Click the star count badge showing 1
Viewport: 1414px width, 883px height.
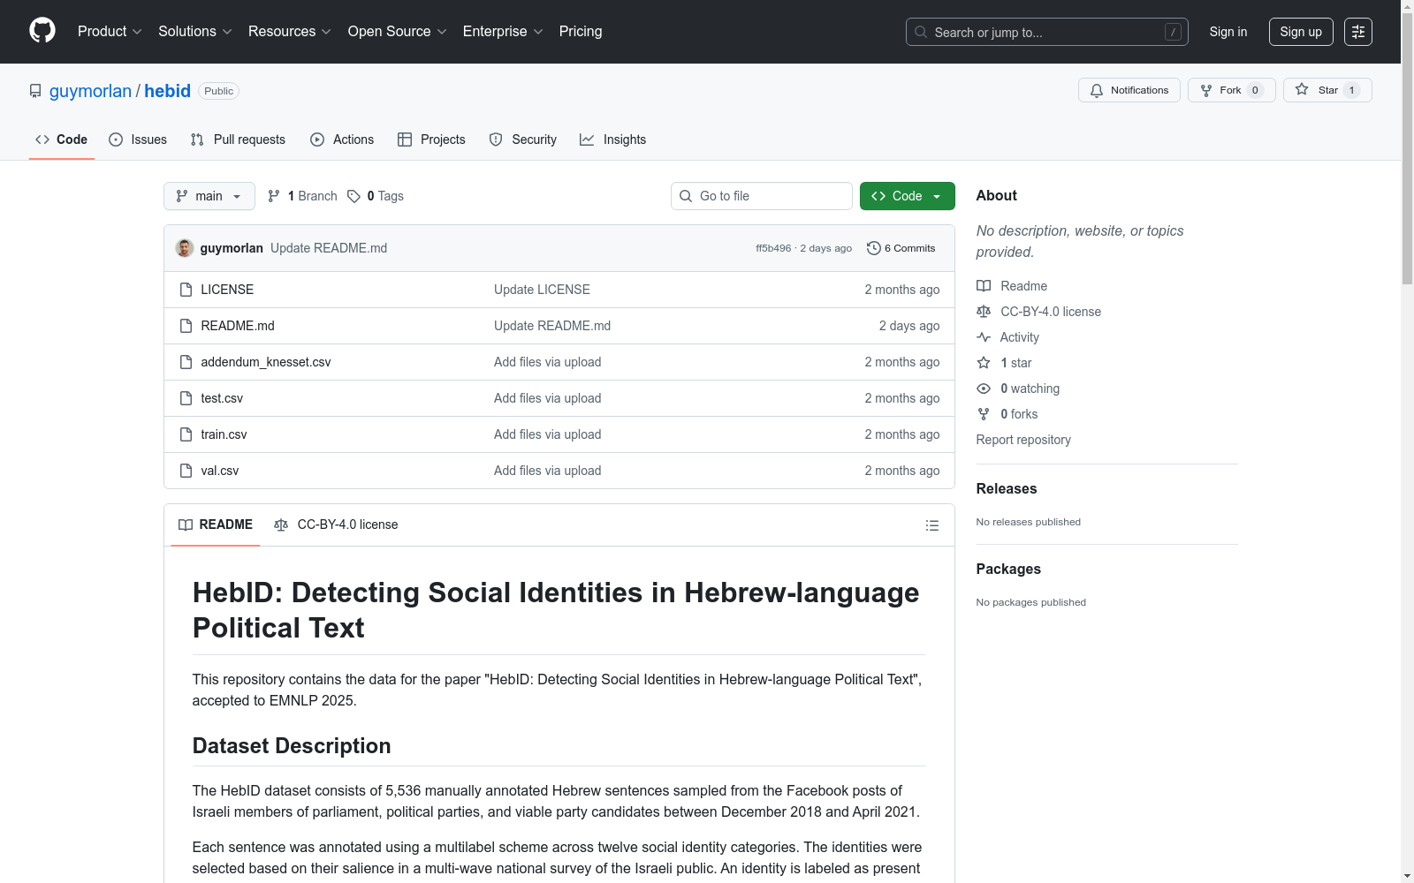pos(1351,90)
